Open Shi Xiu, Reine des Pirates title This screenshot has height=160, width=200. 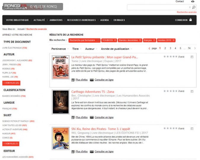(101, 129)
